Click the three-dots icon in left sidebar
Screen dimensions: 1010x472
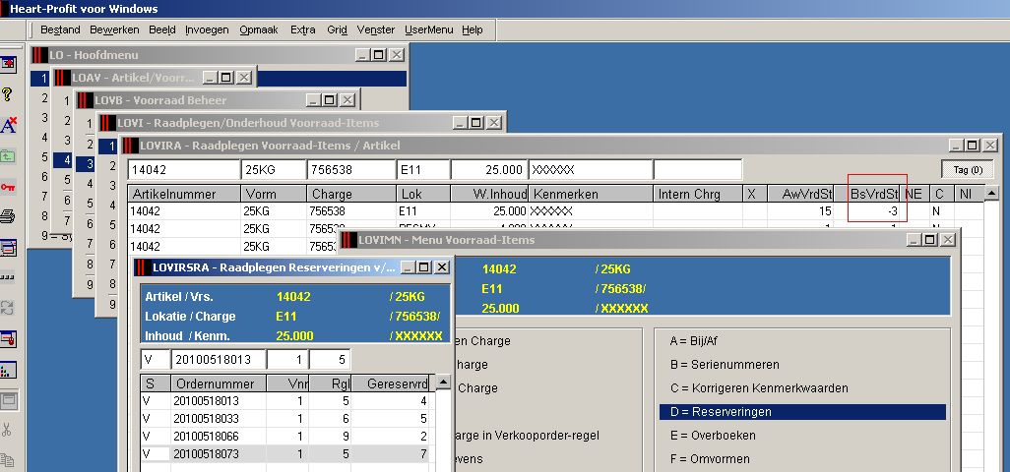(x=8, y=278)
